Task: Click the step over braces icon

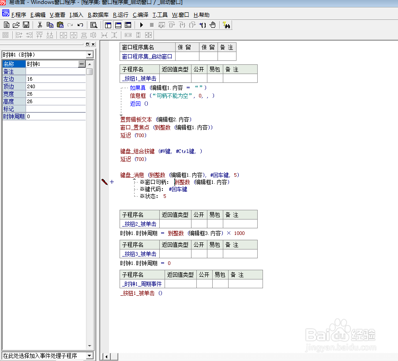Action: coord(172,25)
